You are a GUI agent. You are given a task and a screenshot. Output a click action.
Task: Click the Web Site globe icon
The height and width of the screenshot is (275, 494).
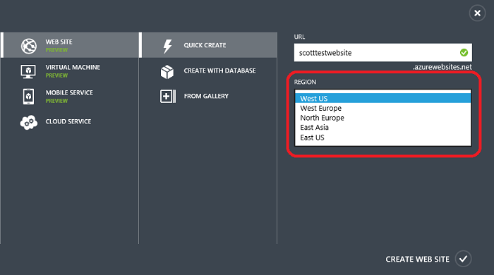click(x=29, y=46)
